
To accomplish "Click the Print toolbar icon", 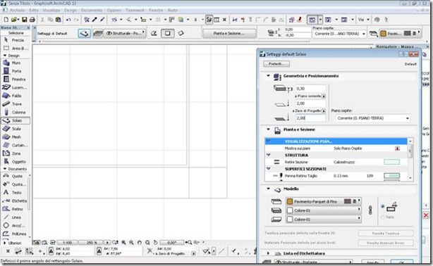I will 32,20.
